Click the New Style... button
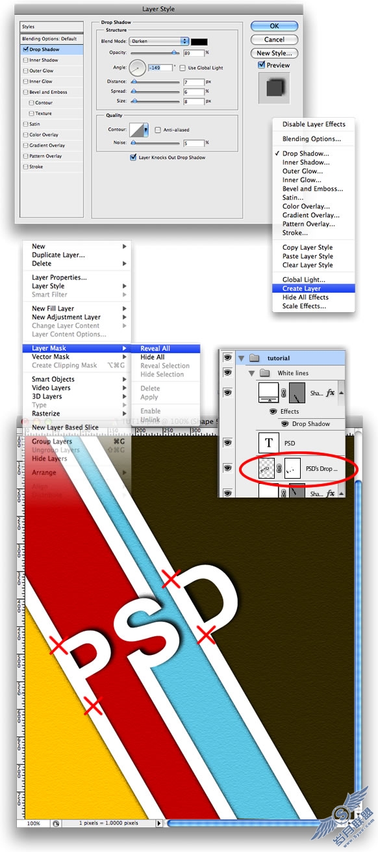The width and height of the screenshot is (378, 852). point(274,53)
